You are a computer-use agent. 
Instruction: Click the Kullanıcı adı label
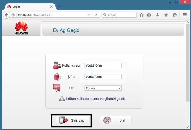coord(71,66)
